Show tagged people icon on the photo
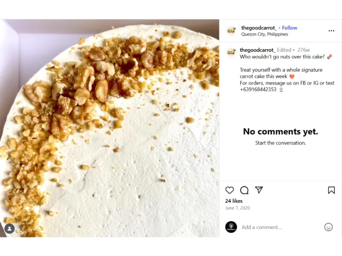Image resolution: width=342 pixels, height=256 pixels. 9,228
